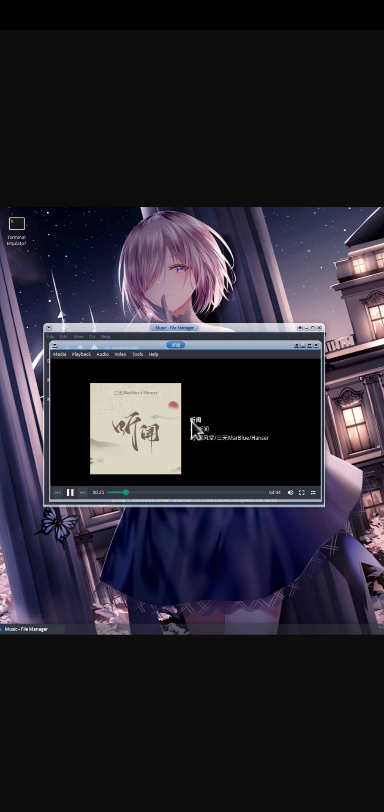Skip to the previous track
Image resolution: width=384 pixels, height=812 pixels.
click(x=58, y=492)
